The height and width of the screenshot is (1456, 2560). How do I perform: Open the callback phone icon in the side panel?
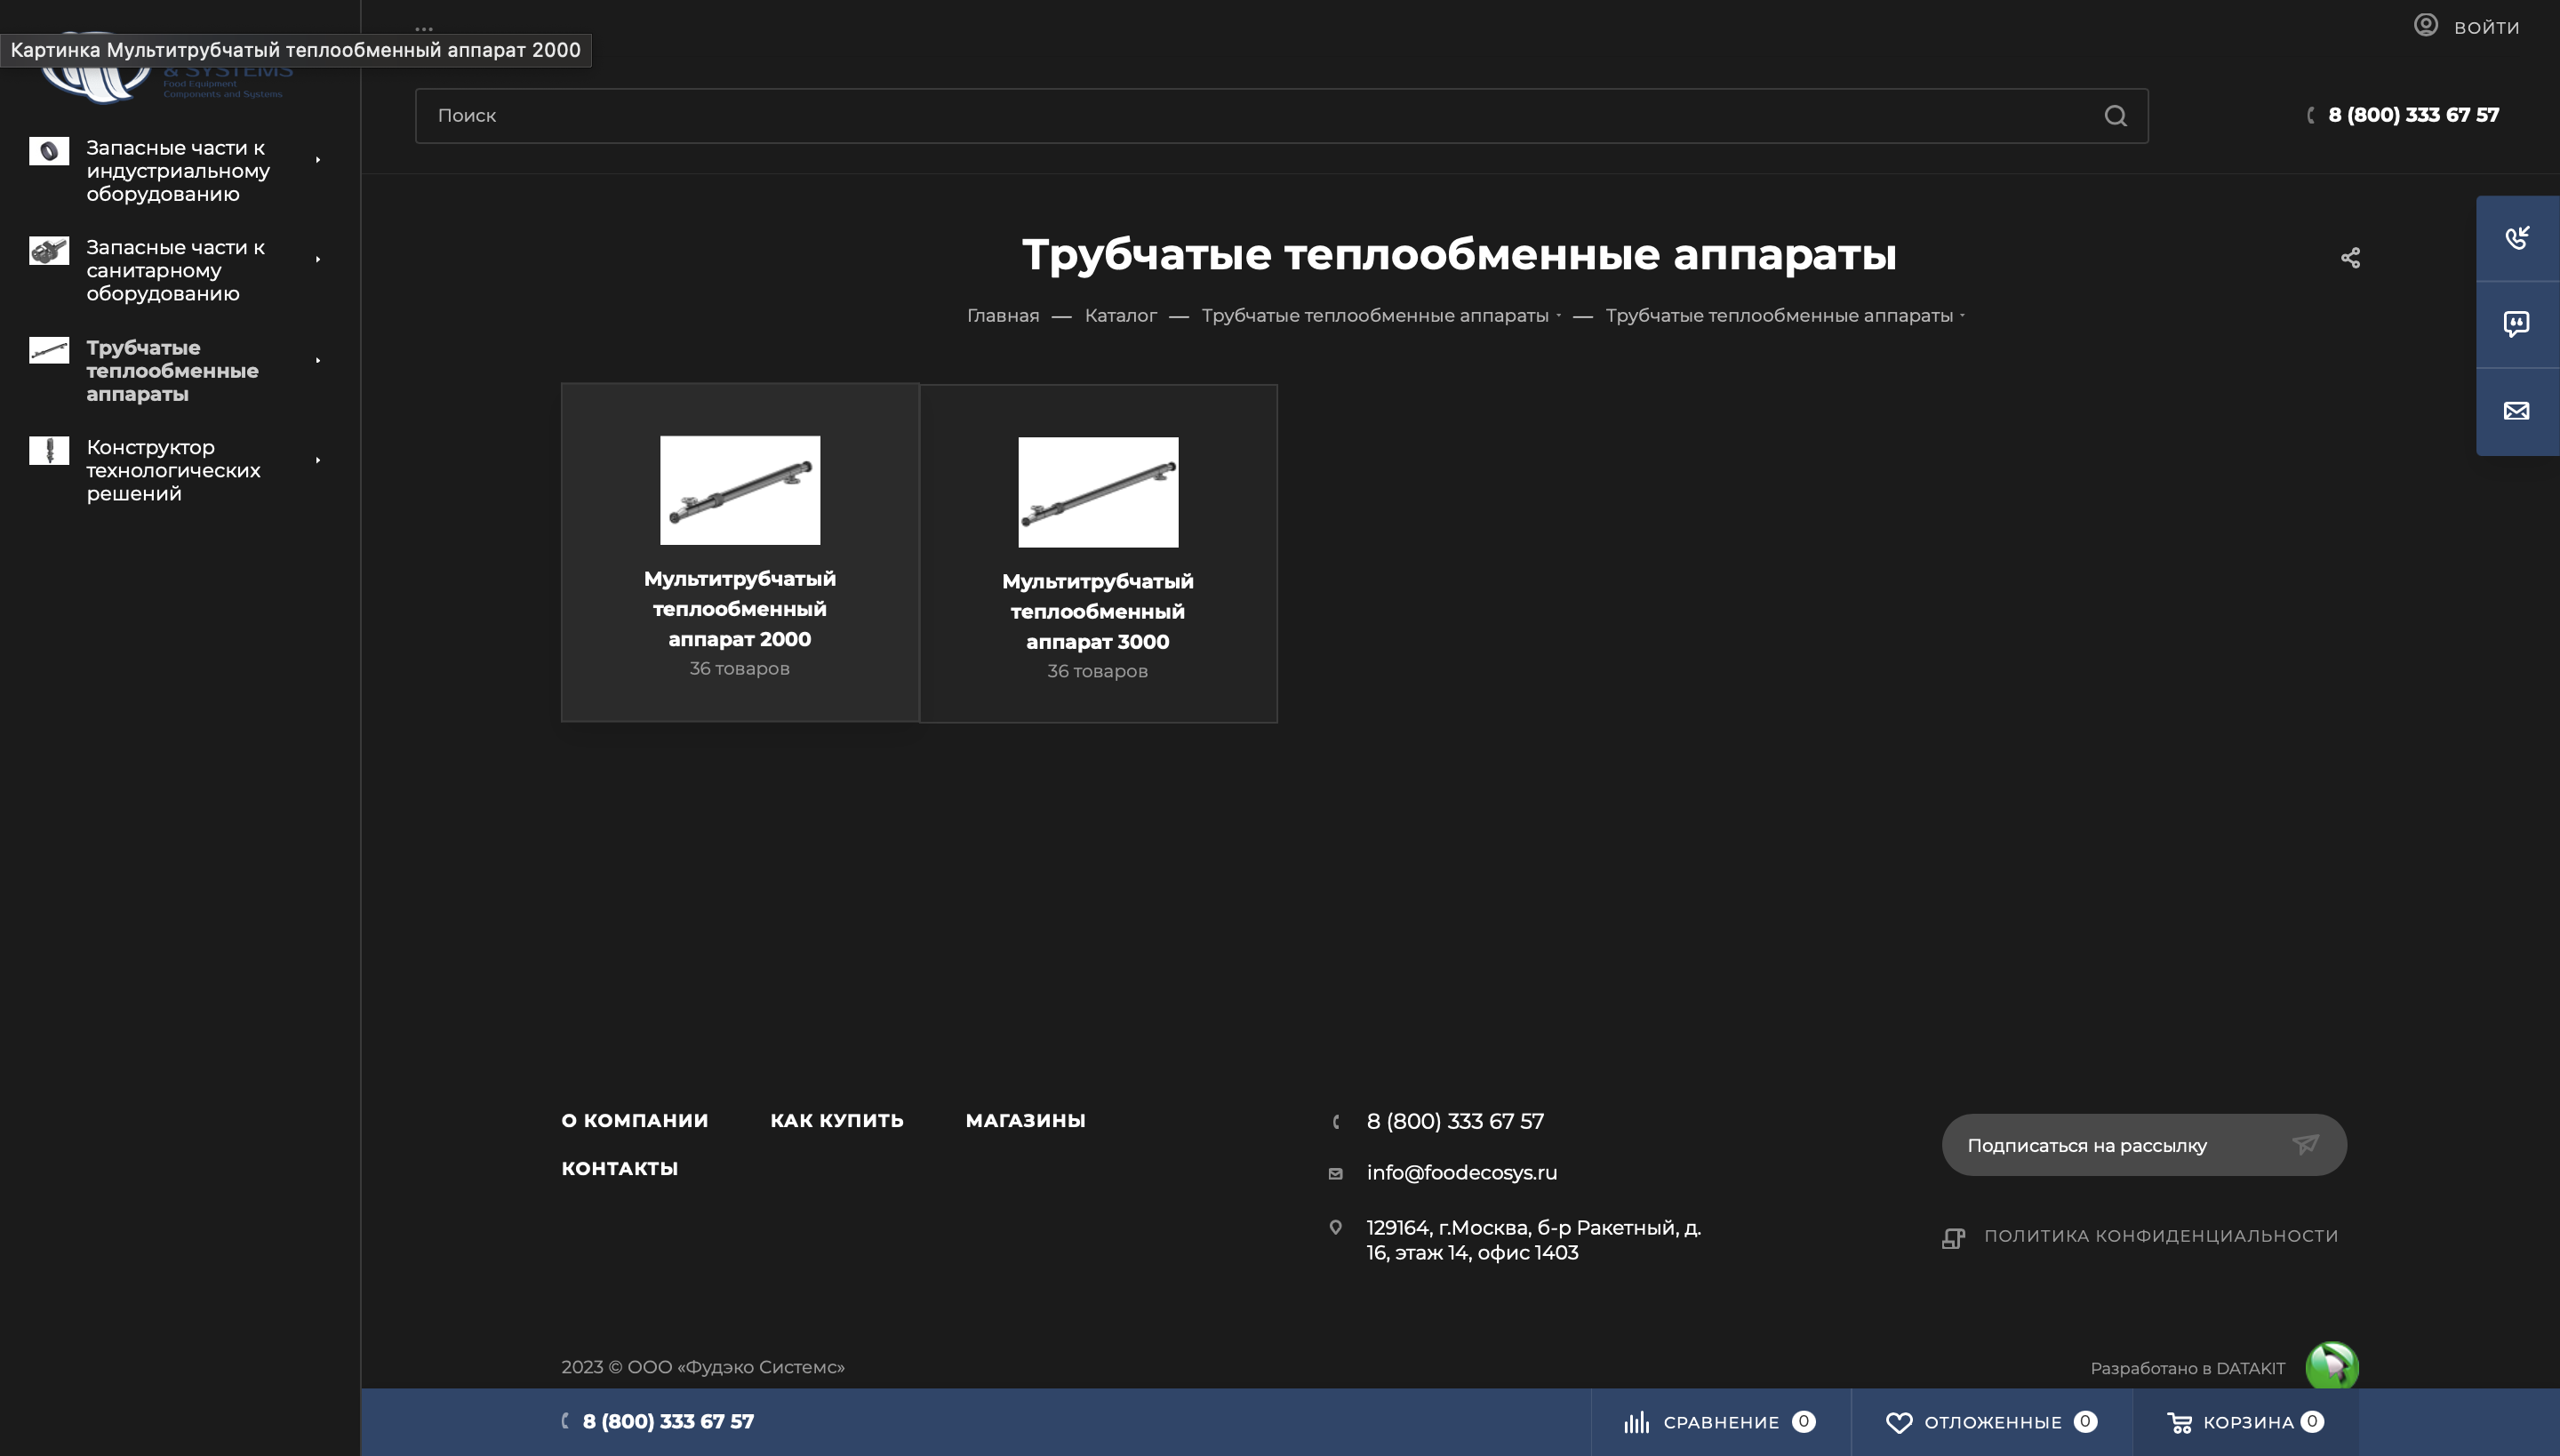point(2516,238)
